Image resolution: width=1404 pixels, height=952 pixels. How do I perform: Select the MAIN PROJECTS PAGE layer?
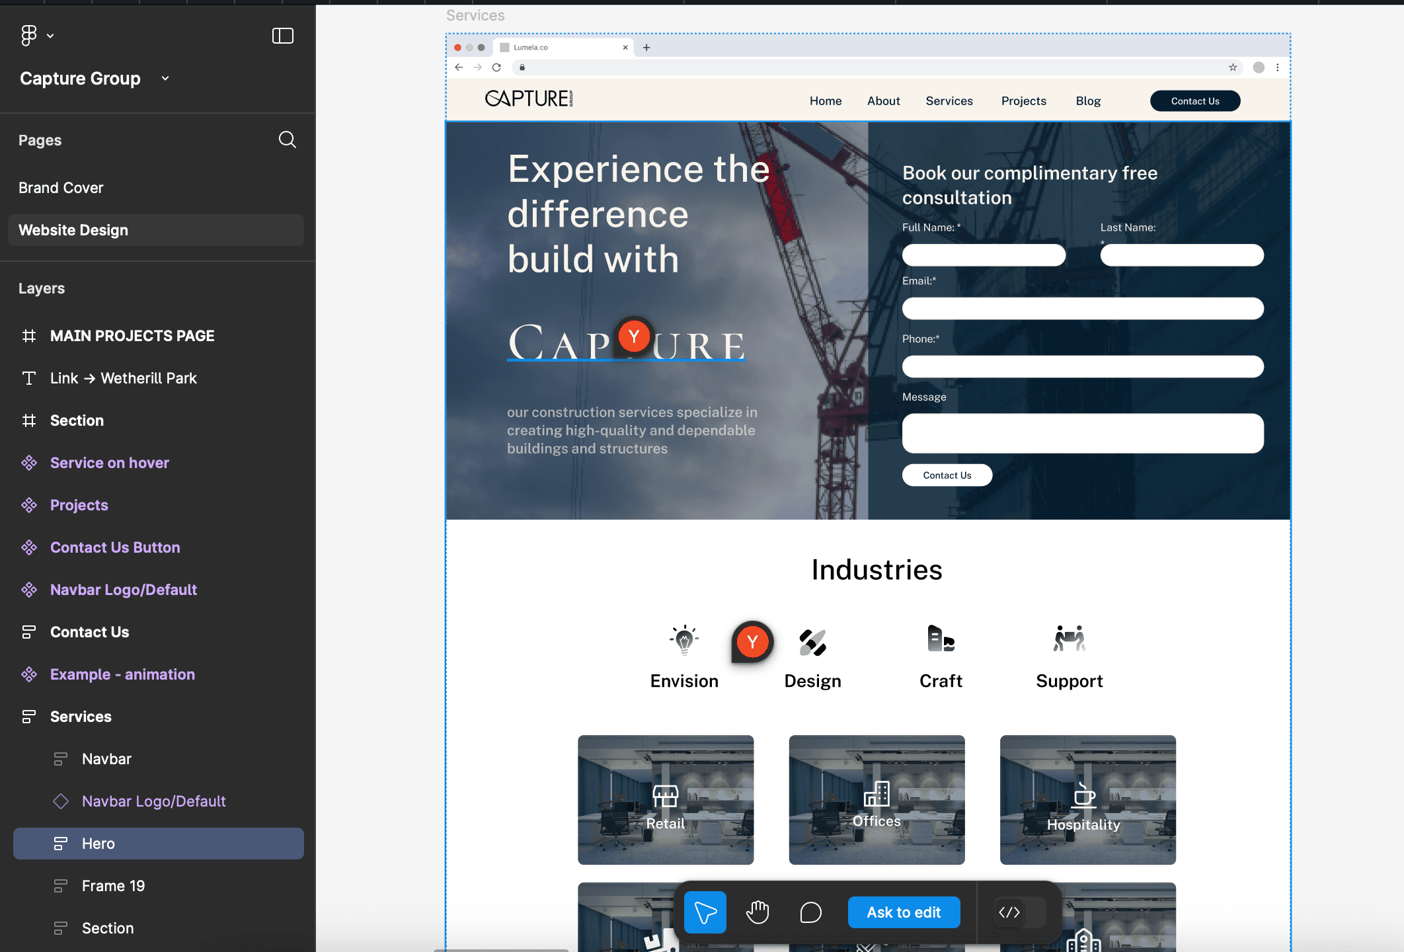coord(132,336)
